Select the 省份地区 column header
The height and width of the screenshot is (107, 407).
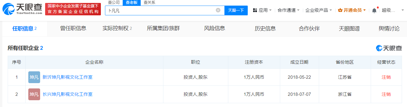(345, 62)
